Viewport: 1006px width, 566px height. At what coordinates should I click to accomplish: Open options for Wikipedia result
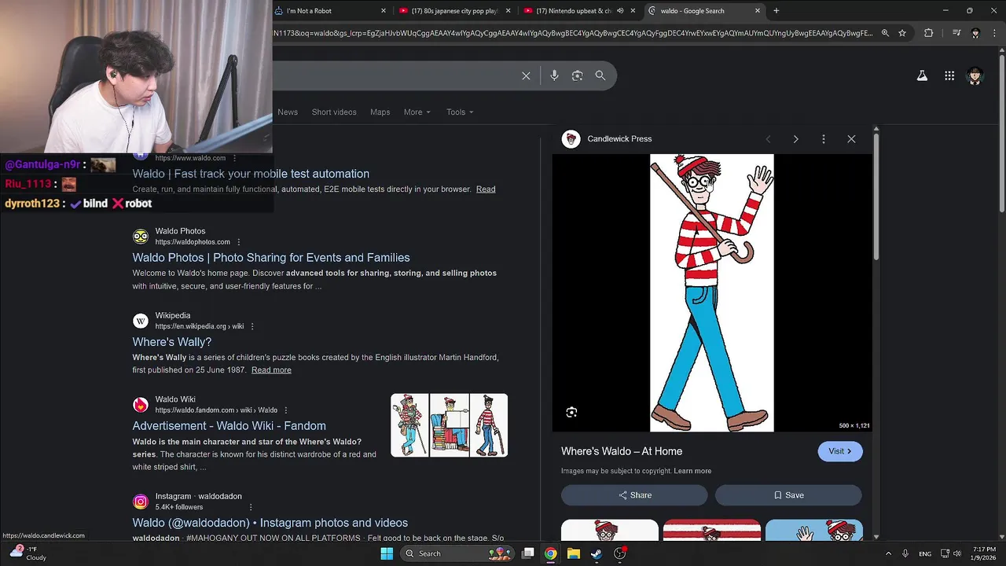click(x=252, y=326)
